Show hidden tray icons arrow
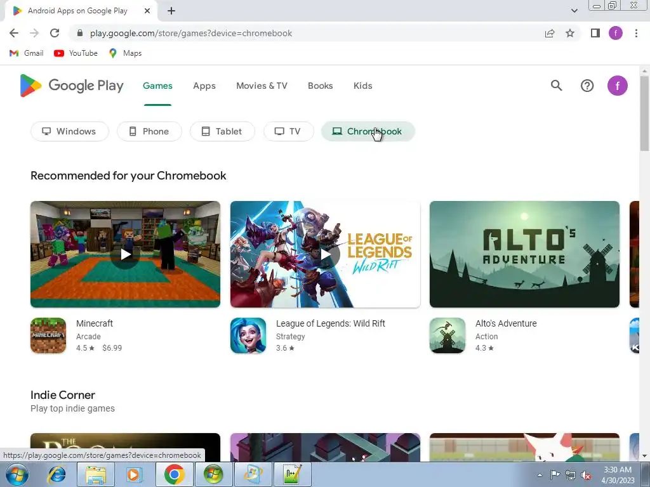Screen dimensions: 650x487 click(x=540, y=476)
